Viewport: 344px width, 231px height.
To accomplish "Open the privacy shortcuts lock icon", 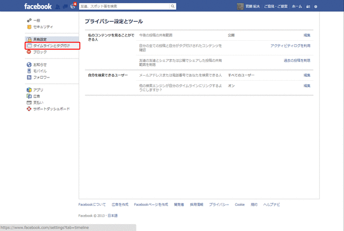I will click(x=308, y=6).
